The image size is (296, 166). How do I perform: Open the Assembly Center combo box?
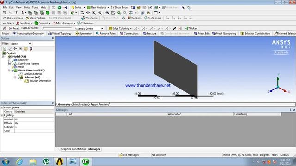[x=89, y=29]
